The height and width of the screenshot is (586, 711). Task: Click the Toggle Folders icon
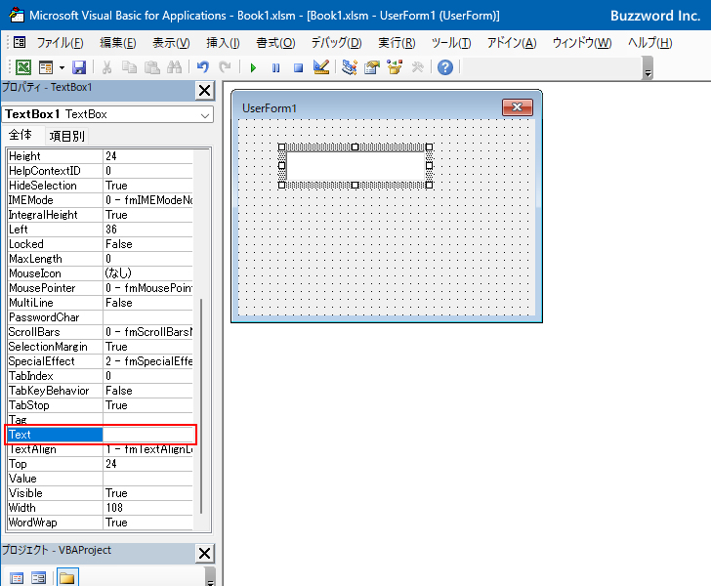[67, 577]
